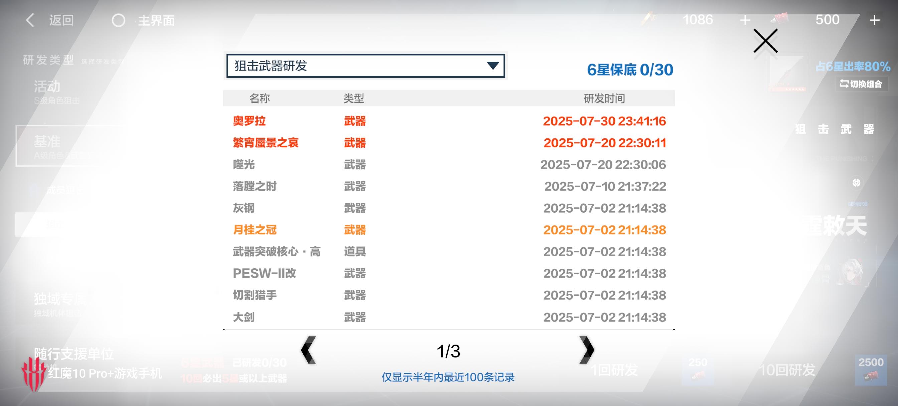Viewport: 898px width, 406px height.
Task: Click the 2025-07-20 22:30:06 timestamp
Action: click(603, 165)
